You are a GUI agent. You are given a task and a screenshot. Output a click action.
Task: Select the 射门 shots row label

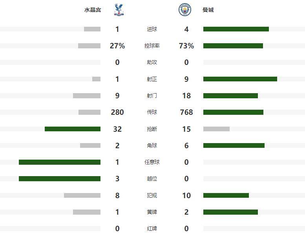pyautogui.click(x=152, y=96)
